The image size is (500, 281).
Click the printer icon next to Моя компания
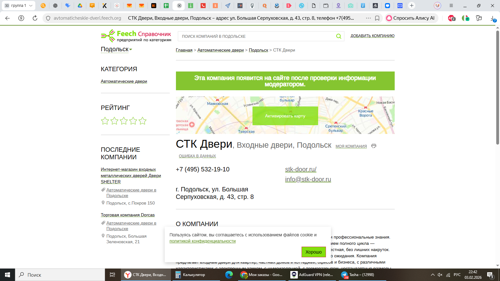tap(374, 146)
